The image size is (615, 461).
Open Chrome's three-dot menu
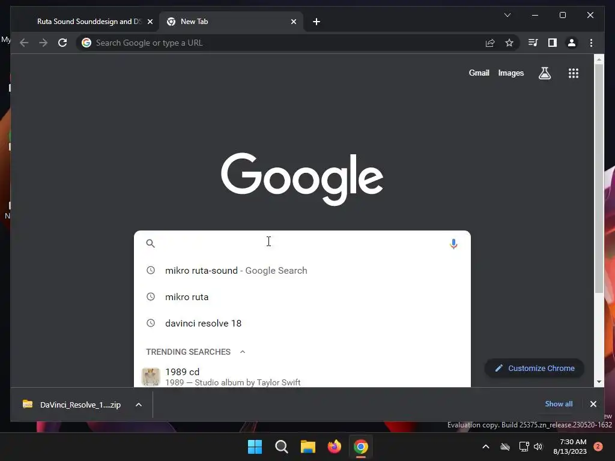point(591,43)
